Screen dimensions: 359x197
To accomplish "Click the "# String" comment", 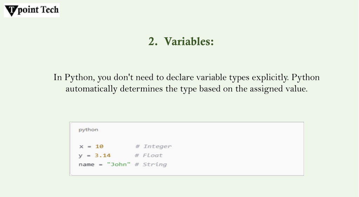I will coord(151,164).
